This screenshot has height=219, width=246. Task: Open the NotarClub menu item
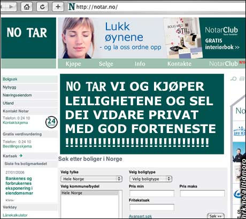click(224, 64)
